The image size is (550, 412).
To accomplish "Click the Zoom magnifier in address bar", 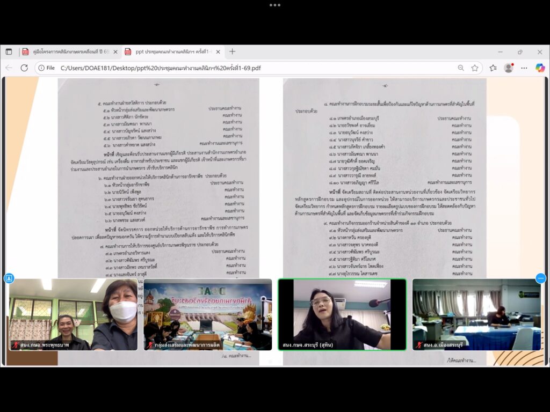I will (x=461, y=68).
